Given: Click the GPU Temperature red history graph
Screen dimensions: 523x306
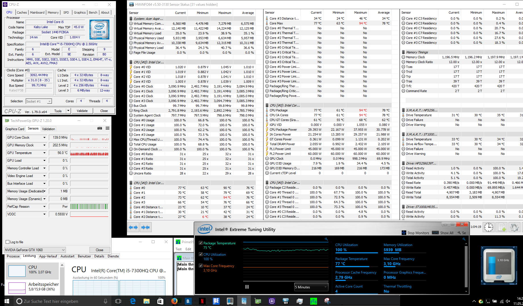Looking at the screenshot, I should [89, 153].
